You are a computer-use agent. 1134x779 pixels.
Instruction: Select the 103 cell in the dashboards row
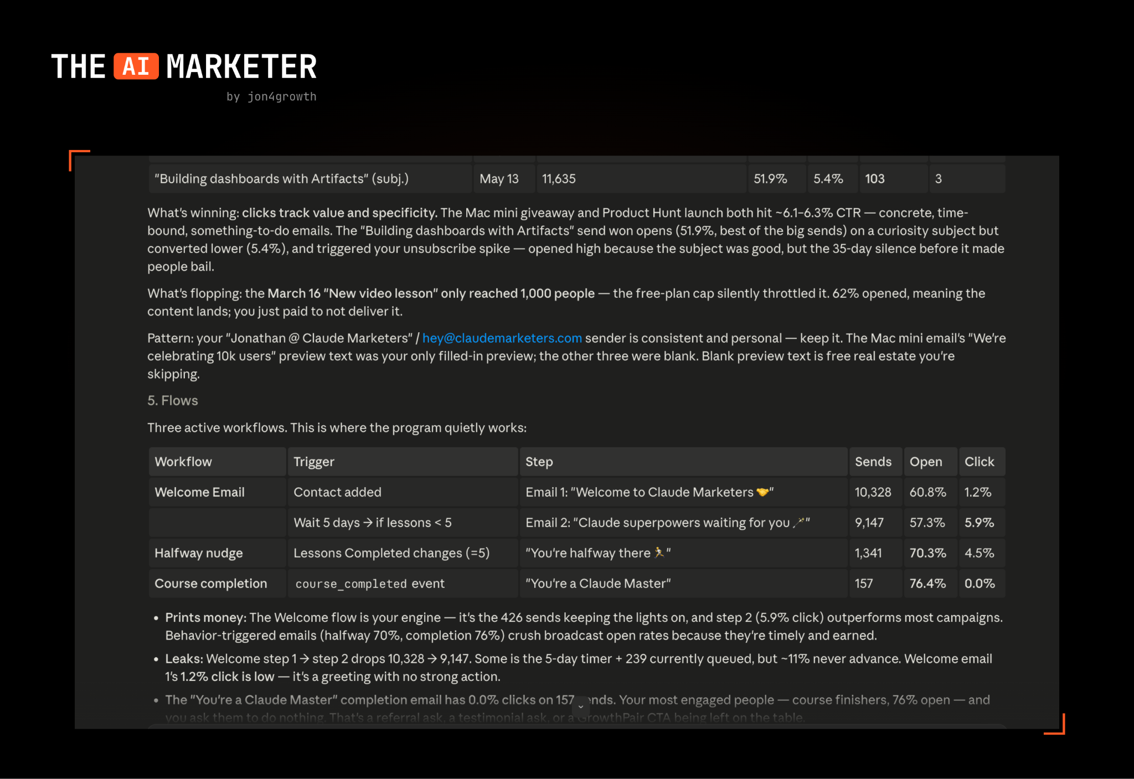[894, 179]
